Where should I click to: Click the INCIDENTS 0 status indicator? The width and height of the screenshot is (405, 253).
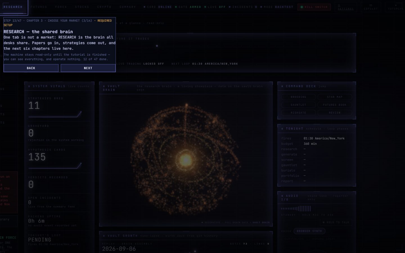point(243,7)
